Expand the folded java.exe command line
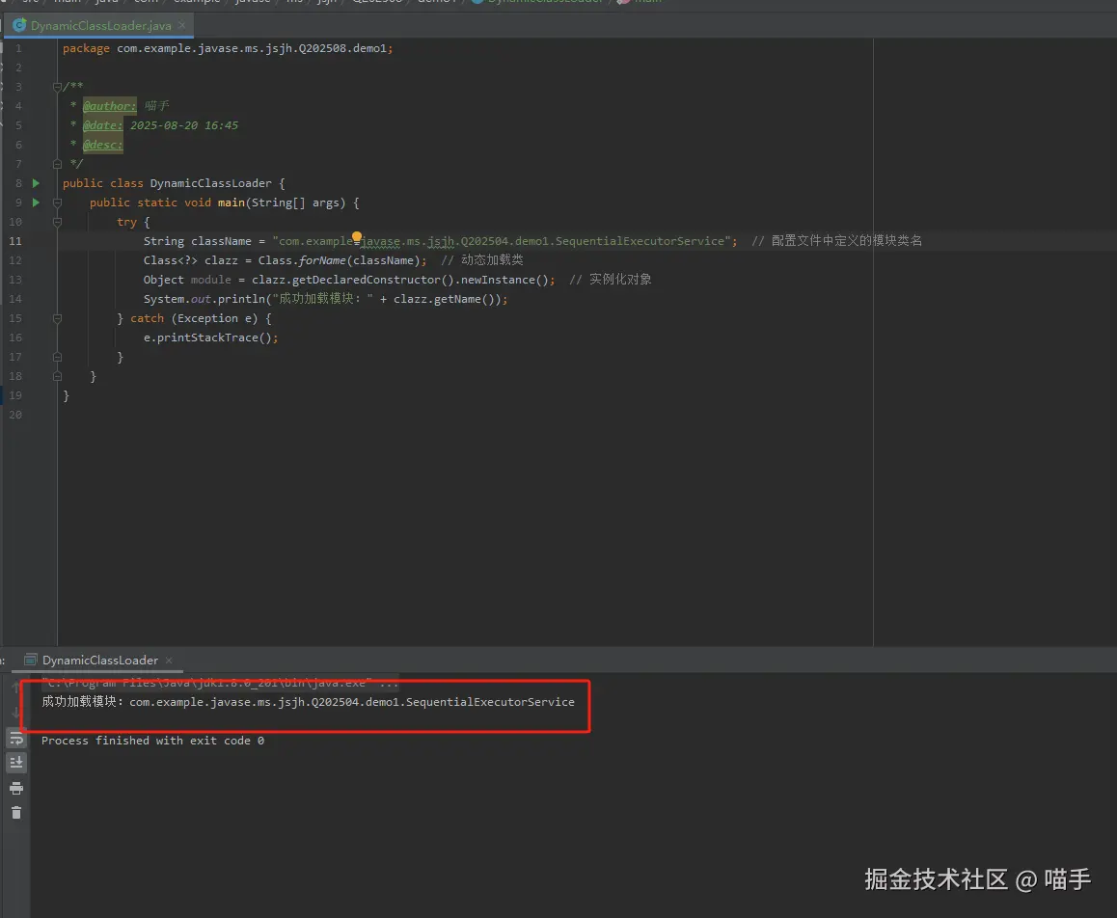This screenshot has height=918, width=1117. (219, 683)
